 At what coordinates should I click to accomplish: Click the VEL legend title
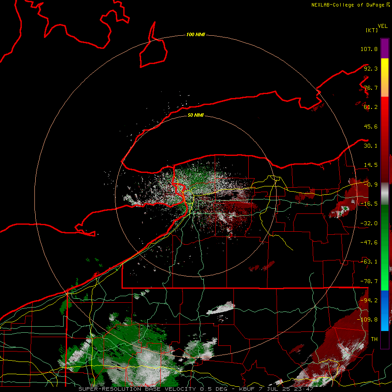pyautogui.click(x=382, y=26)
